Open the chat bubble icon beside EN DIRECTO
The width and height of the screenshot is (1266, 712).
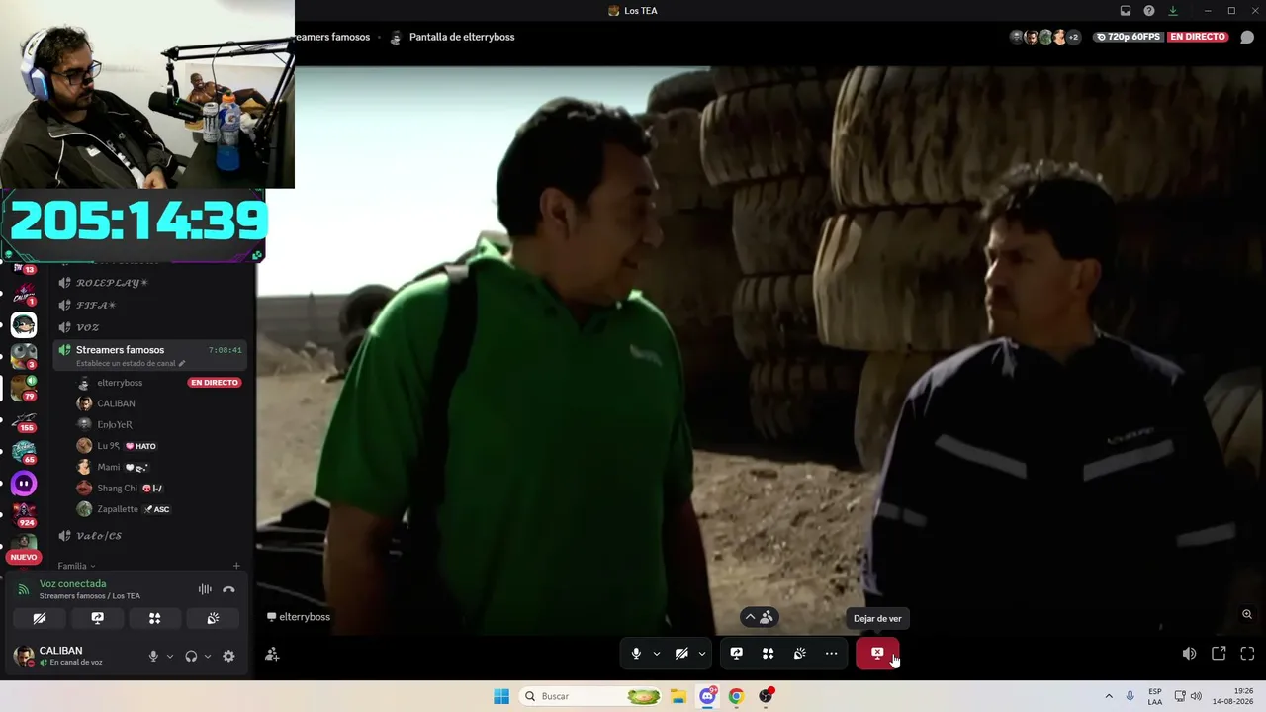(x=1247, y=37)
